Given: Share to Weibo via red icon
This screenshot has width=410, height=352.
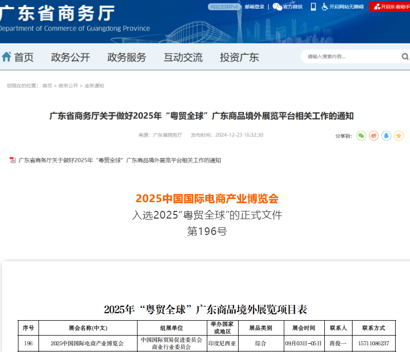Looking at the screenshot, I should (x=374, y=136).
